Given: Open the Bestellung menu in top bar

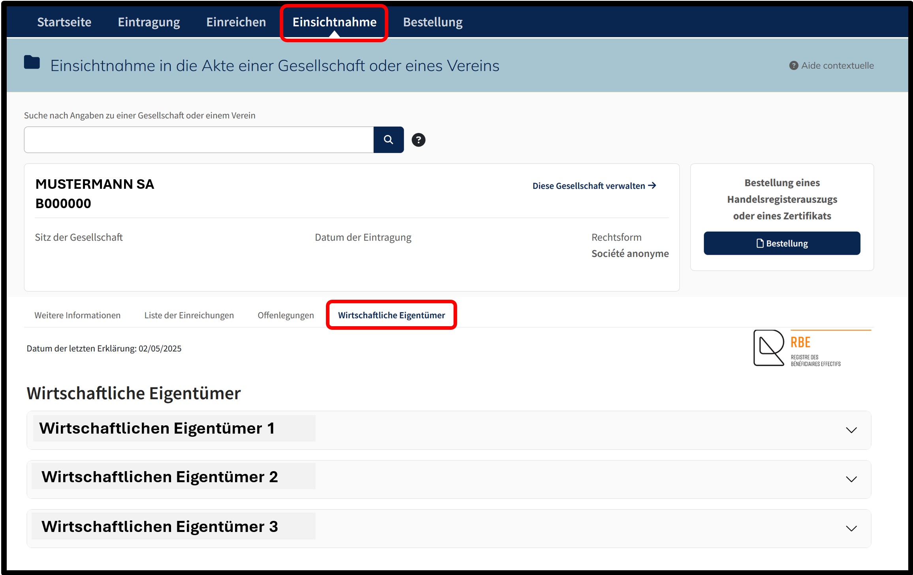Looking at the screenshot, I should pos(433,22).
